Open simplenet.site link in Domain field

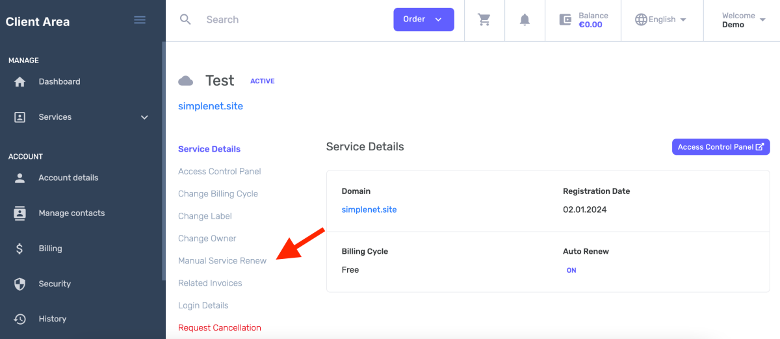click(369, 210)
